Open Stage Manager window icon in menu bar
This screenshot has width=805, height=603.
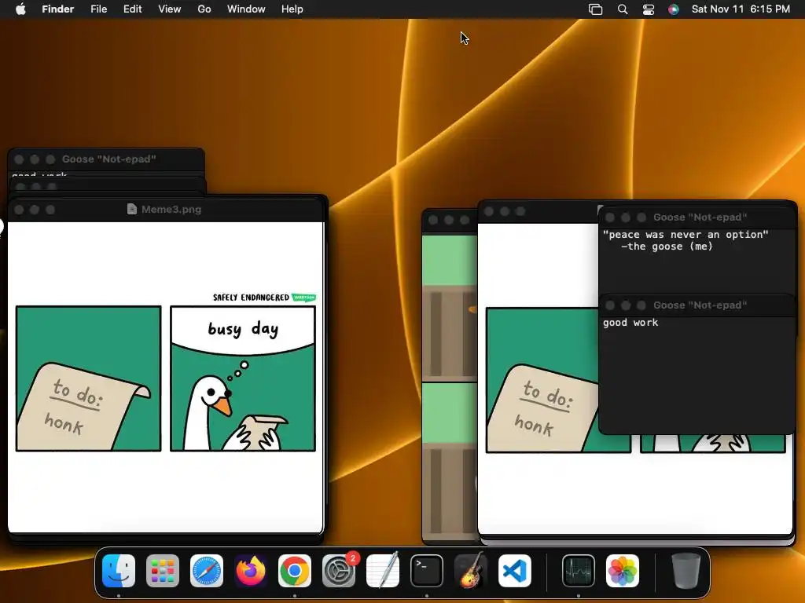click(x=596, y=9)
